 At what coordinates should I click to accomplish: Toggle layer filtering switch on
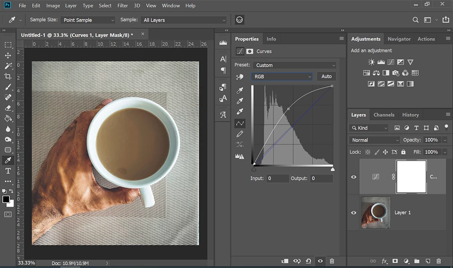pos(446,127)
